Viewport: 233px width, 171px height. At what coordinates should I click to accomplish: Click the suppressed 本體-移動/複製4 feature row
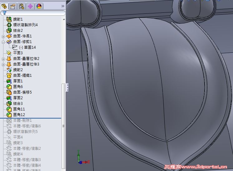(24, 165)
